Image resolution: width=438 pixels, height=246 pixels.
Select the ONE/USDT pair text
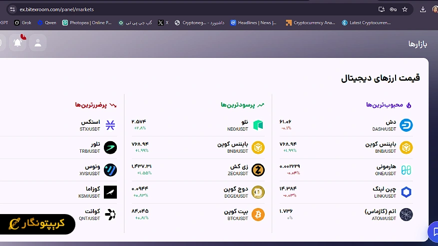(x=386, y=174)
